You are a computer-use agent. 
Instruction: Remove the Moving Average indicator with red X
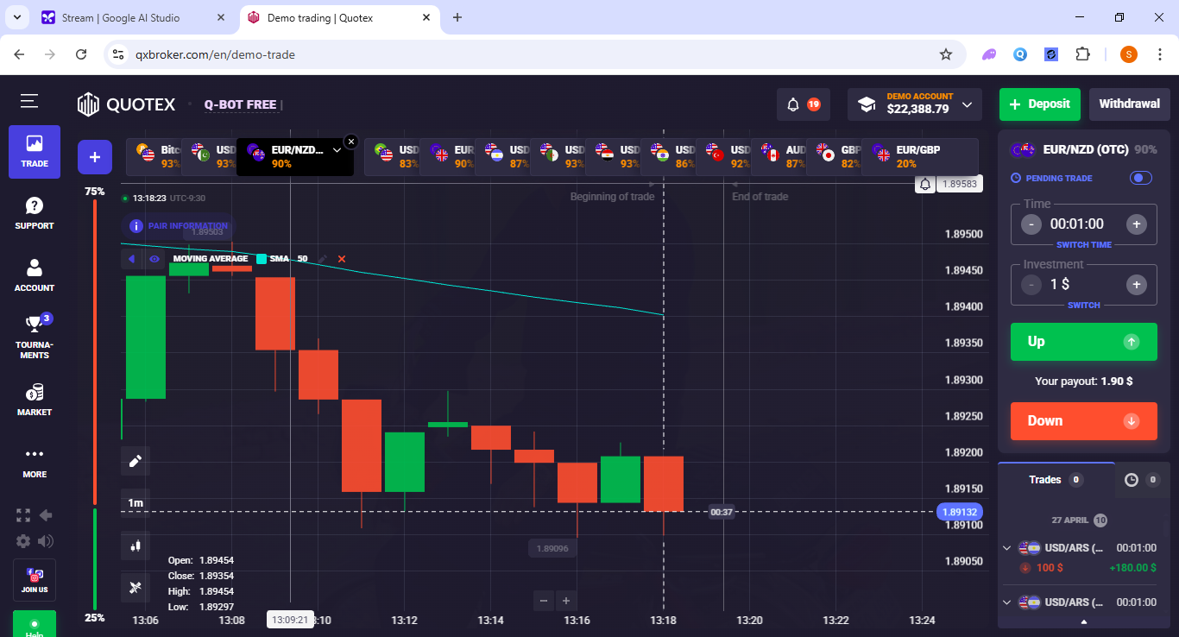pos(343,258)
